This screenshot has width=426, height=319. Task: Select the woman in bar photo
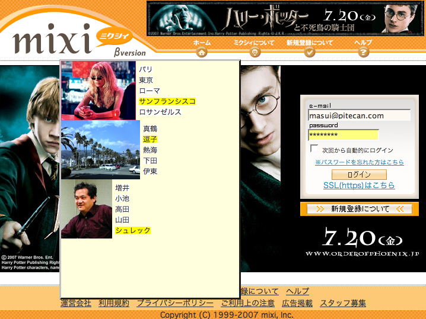point(98,91)
